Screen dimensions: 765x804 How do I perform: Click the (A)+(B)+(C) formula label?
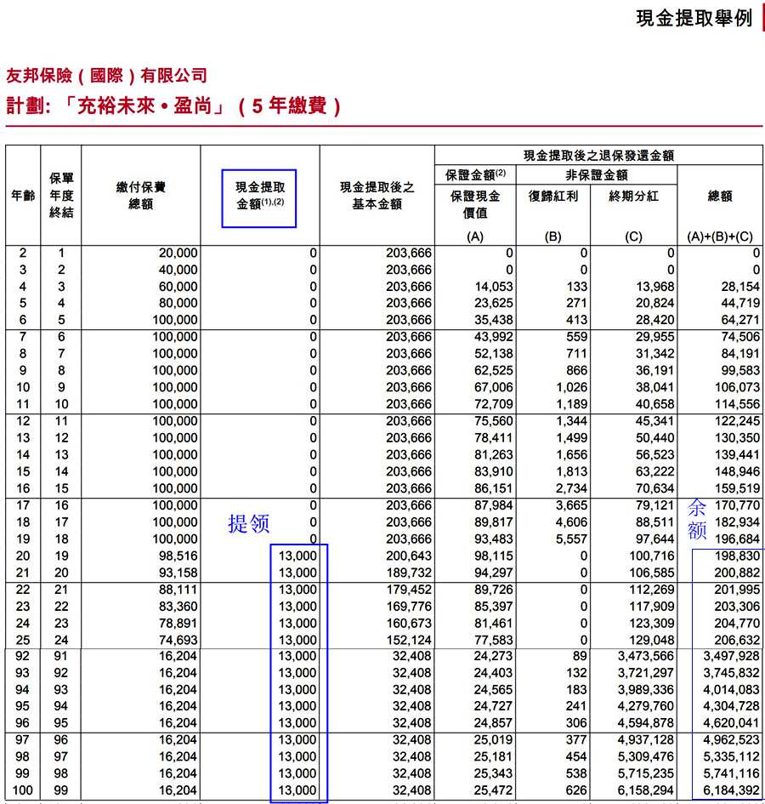click(719, 237)
